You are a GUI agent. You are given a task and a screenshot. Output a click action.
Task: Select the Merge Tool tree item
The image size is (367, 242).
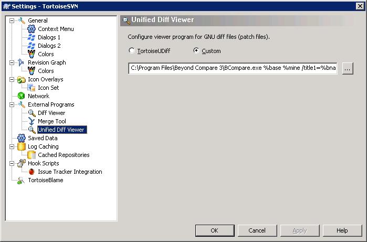coord(52,121)
